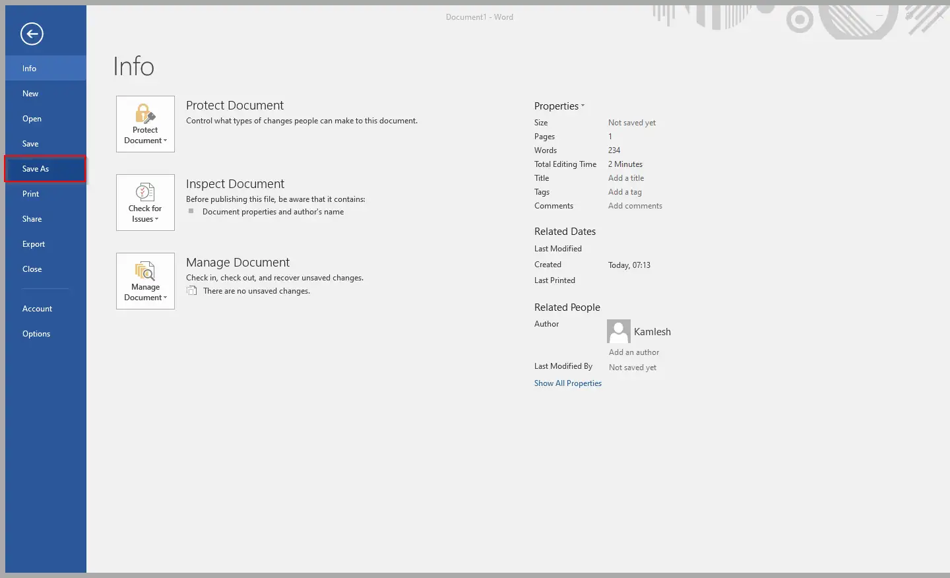Viewport: 950px width, 578px height.
Task: Click the Add a tag field
Action: 625,192
